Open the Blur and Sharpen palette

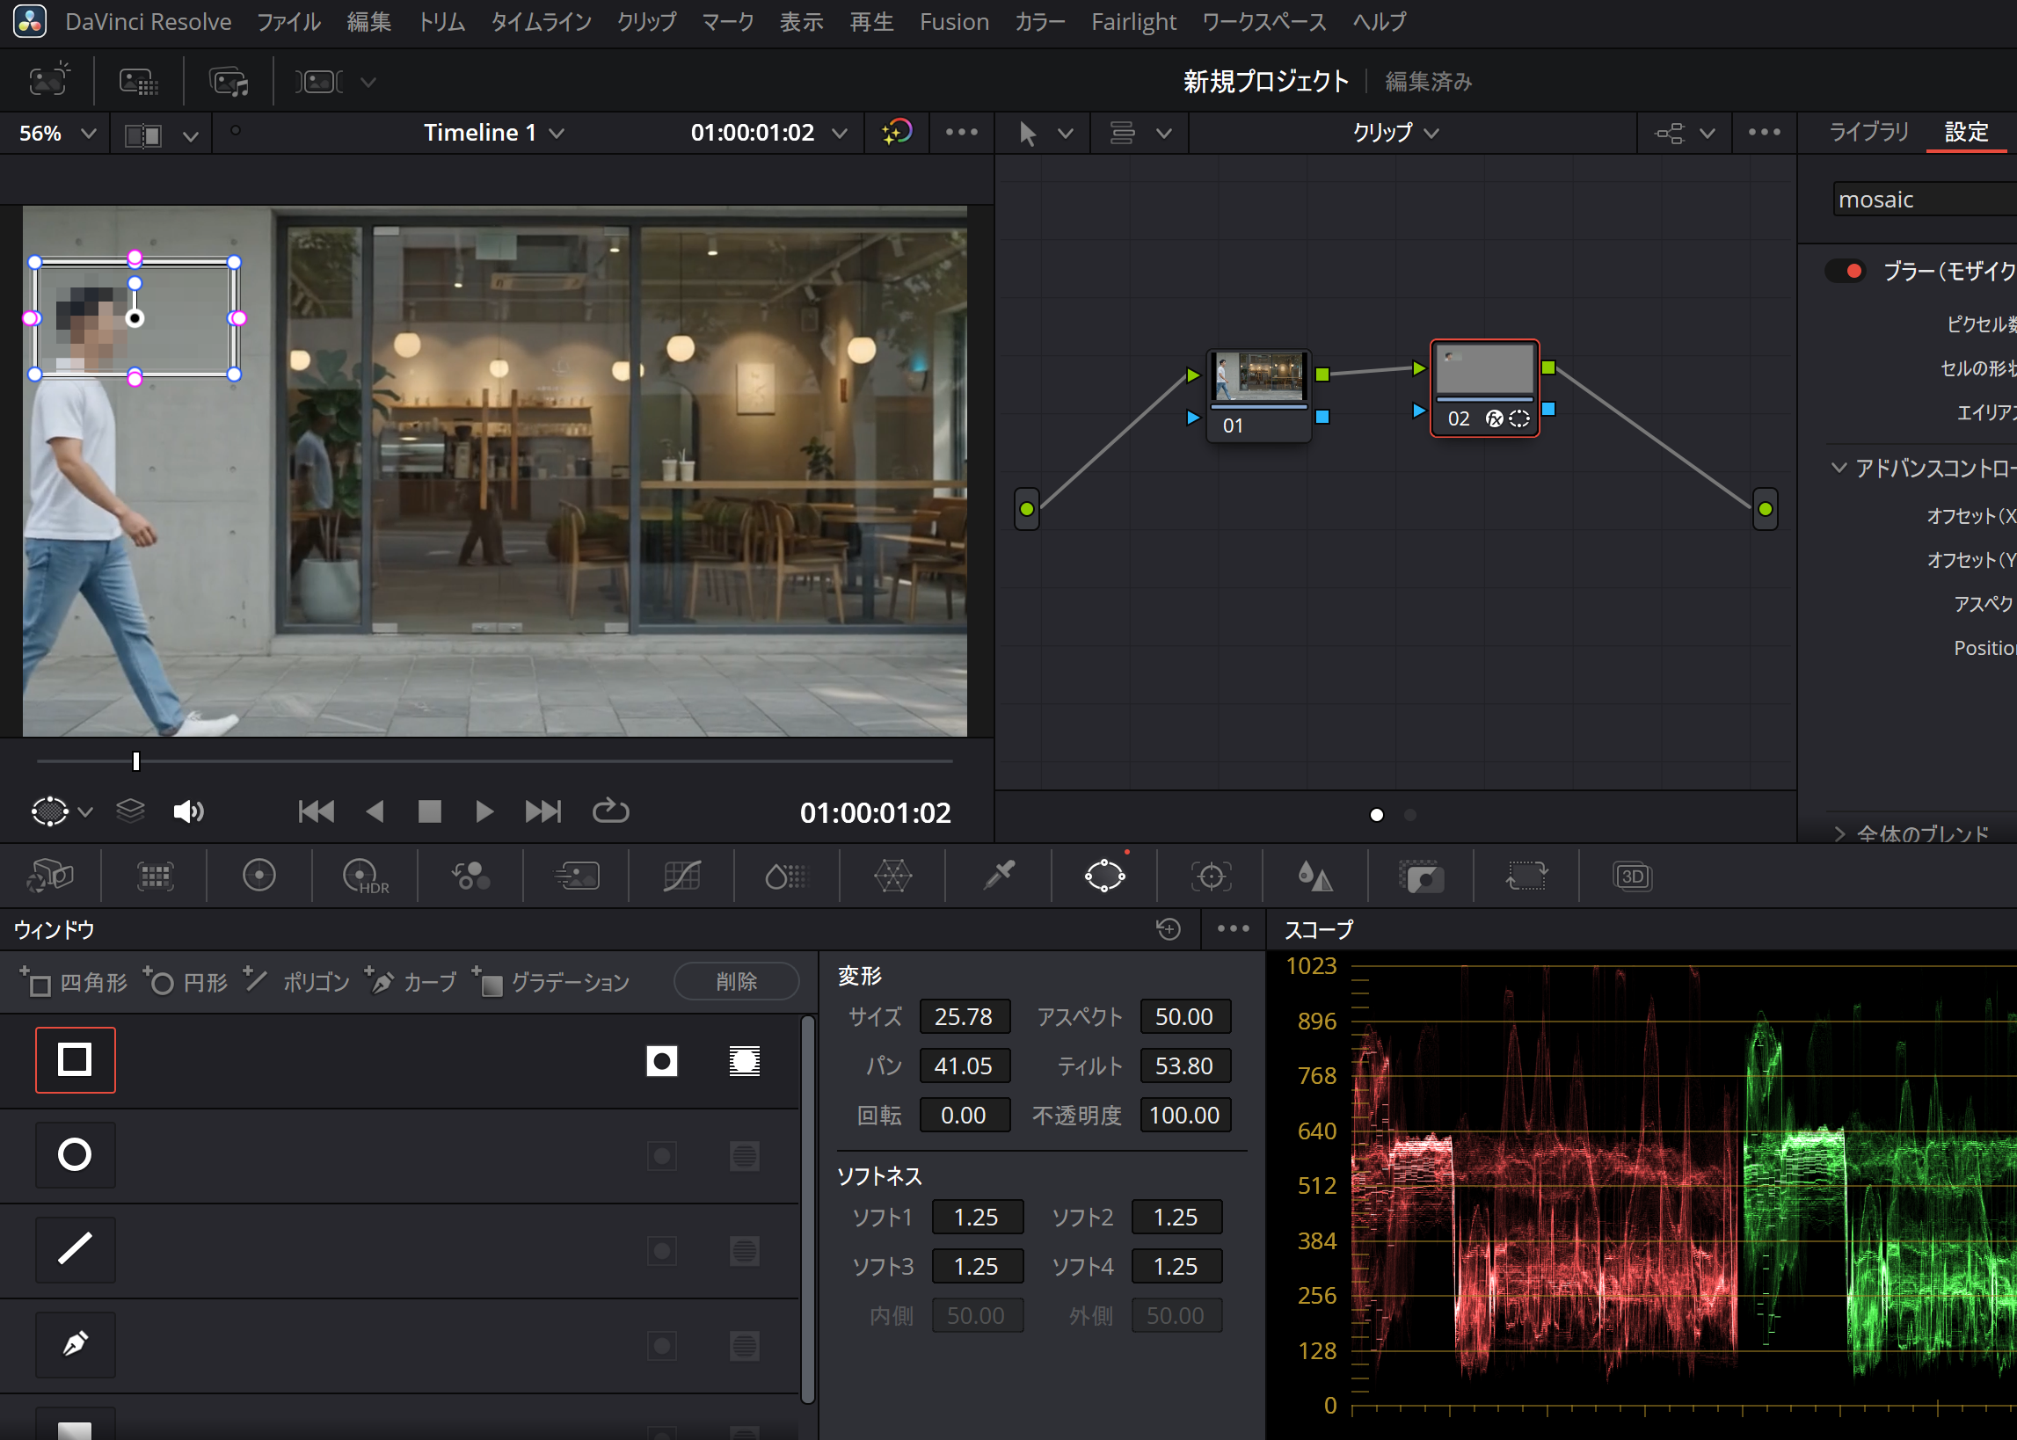[1314, 876]
